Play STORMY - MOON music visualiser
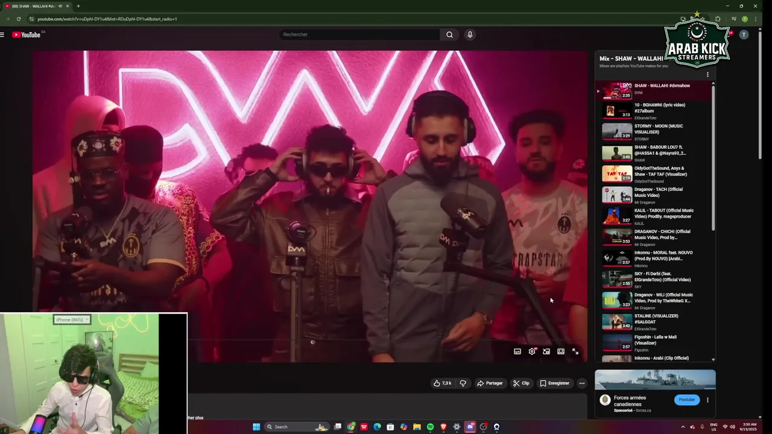This screenshot has width=772, height=434. coord(654,131)
